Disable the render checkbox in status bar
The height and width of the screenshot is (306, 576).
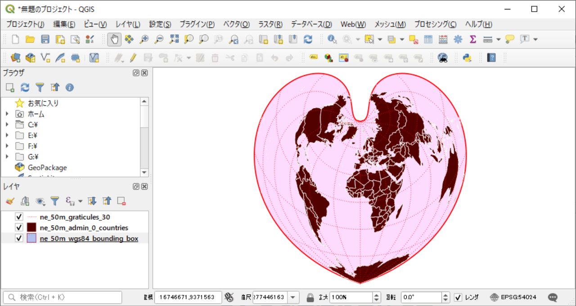click(458, 297)
